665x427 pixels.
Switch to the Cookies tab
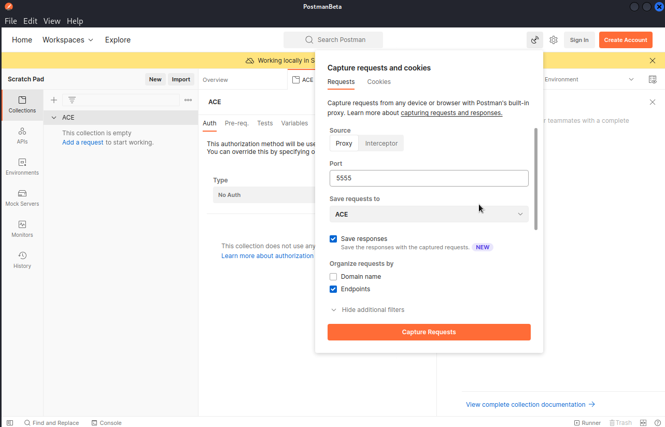[x=379, y=82]
